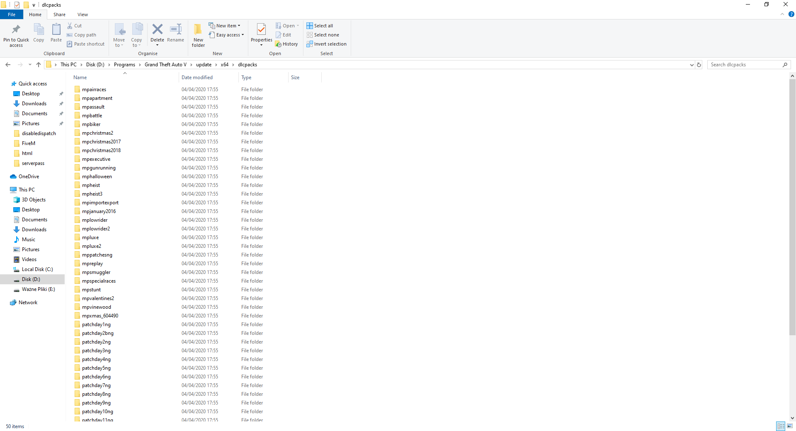Refresh the dlcpacks folder view
Viewport: 796px width, 431px height.
click(699, 65)
